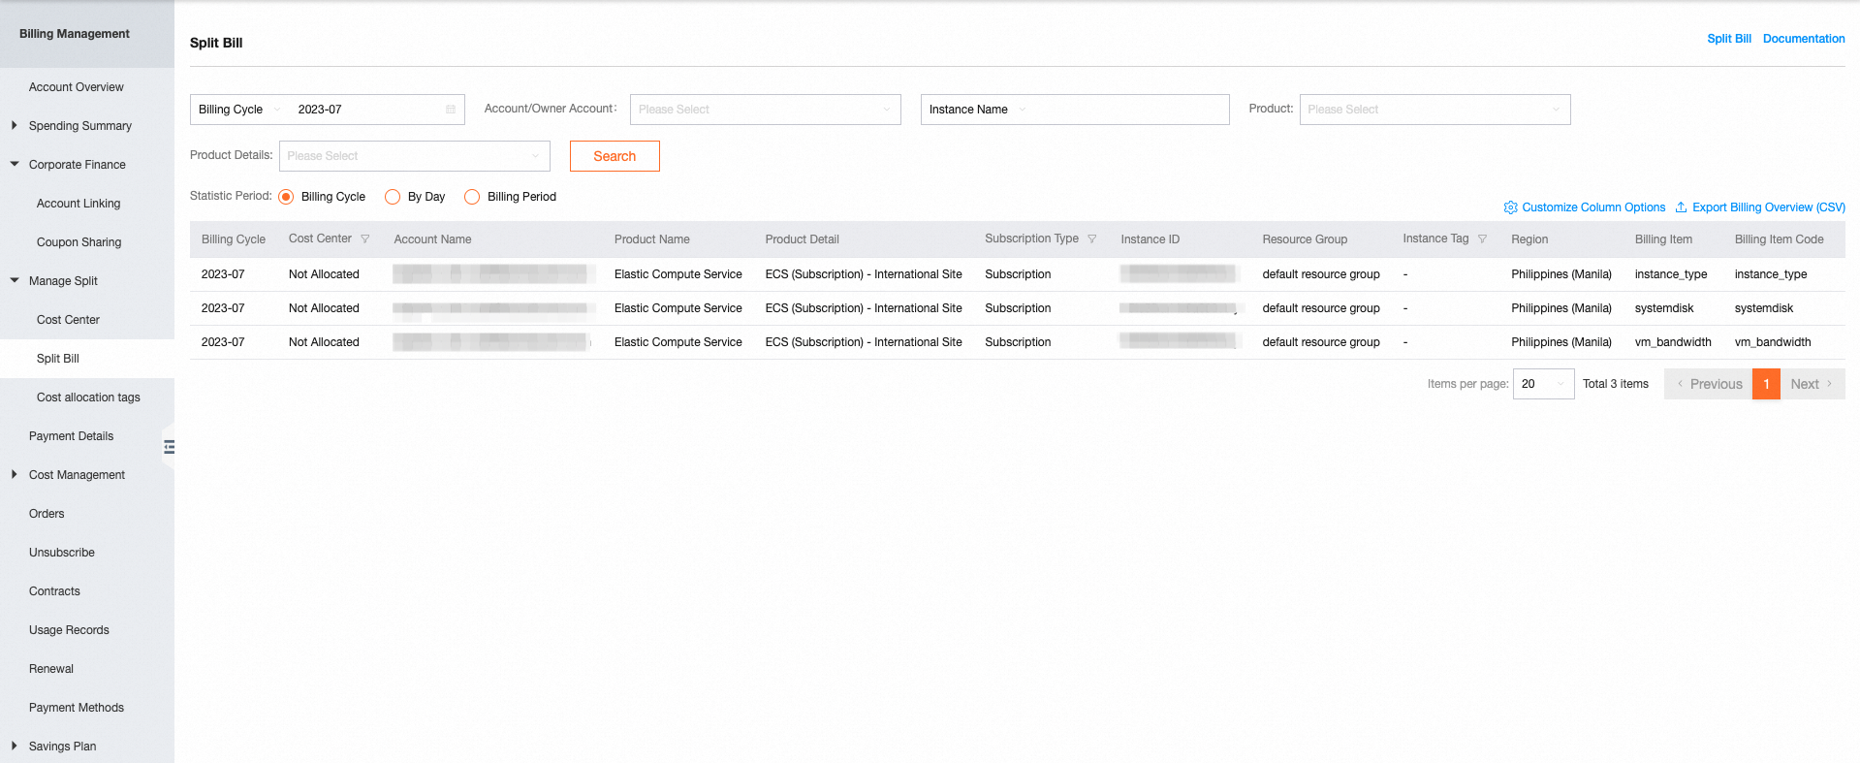Click the Export Billing Overview upload icon
The width and height of the screenshot is (1860, 763).
point(1681,207)
